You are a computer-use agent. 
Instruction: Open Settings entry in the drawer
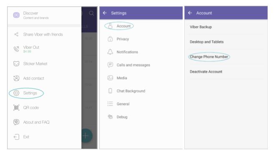[30, 93]
